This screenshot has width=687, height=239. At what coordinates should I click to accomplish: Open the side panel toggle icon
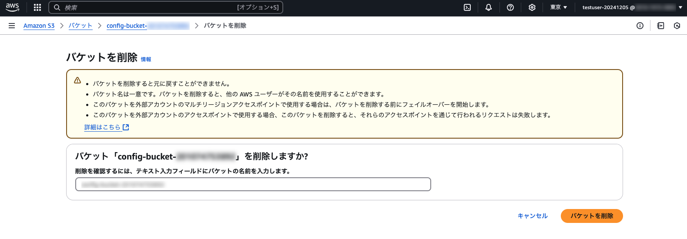click(x=660, y=26)
